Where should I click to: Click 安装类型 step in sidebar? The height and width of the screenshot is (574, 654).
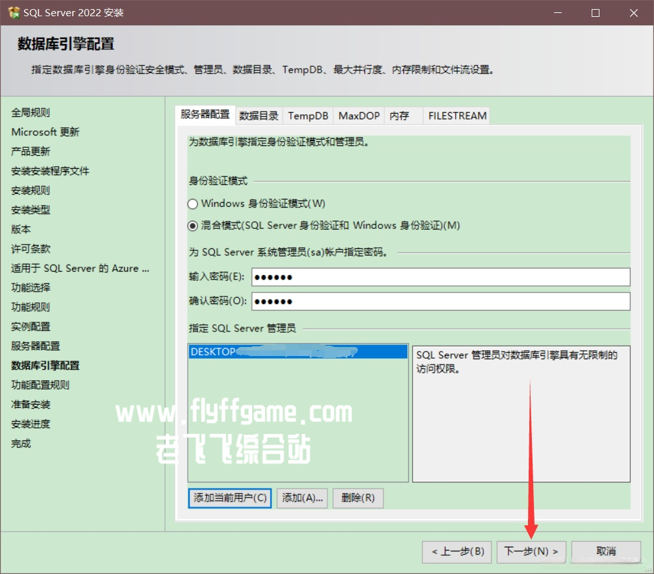[x=31, y=210]
